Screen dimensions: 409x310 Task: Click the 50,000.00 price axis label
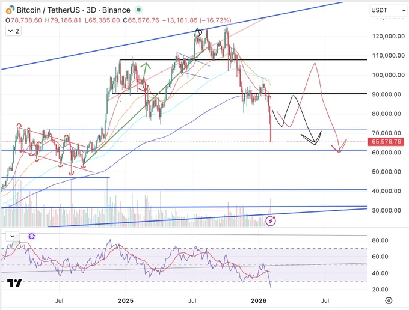click(x=387, y=172)
